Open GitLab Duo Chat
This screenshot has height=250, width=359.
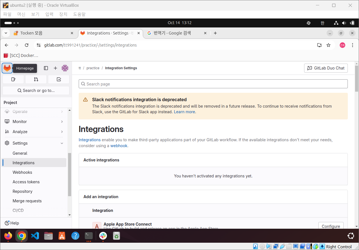pyautogui.click(x=326, y=68)
